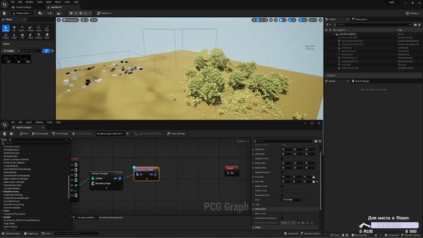
Task: Switch PCG details panel to grid view icon
Action: coord(316,141)
